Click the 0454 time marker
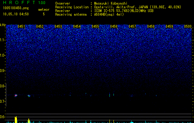This screenshot has height=123, width=194. pos(77,26)
